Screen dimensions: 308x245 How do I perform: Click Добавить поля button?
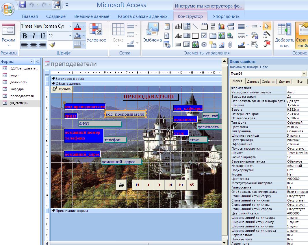(284, 35)
